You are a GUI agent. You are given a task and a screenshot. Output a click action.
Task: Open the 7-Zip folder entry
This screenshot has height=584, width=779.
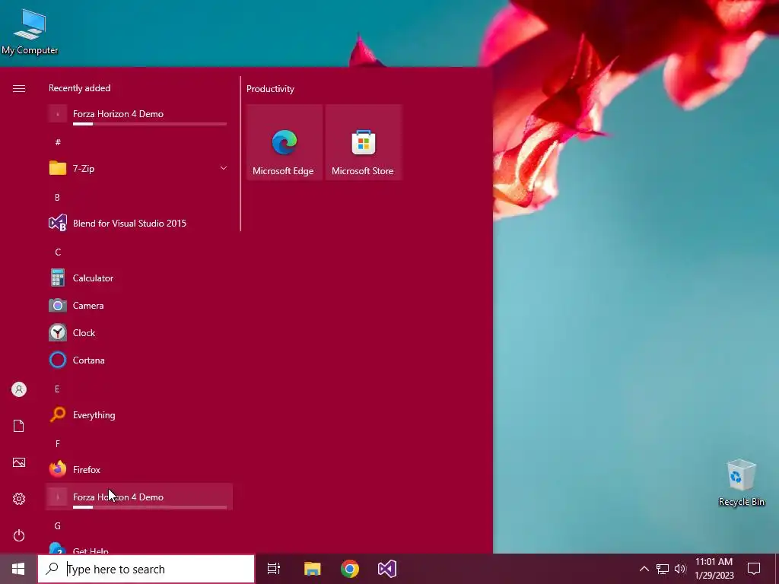[x=139, y=168]
